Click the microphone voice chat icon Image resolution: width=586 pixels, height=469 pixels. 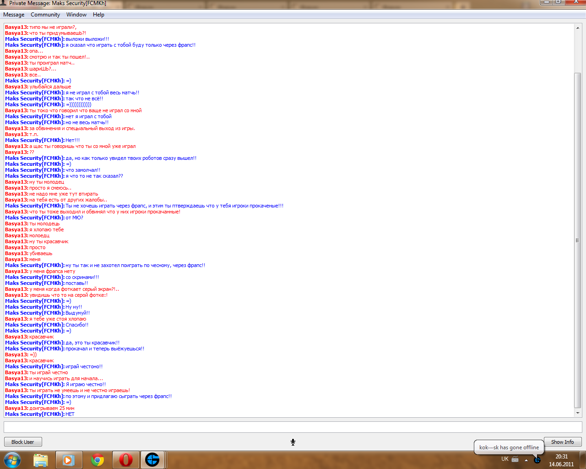[293, 442]
